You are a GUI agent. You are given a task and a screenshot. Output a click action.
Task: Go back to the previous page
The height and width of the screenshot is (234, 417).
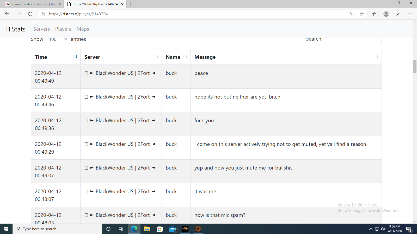[7, 14]
